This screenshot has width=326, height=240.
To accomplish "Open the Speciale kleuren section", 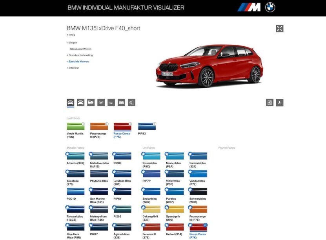I will tap(78, 62).
